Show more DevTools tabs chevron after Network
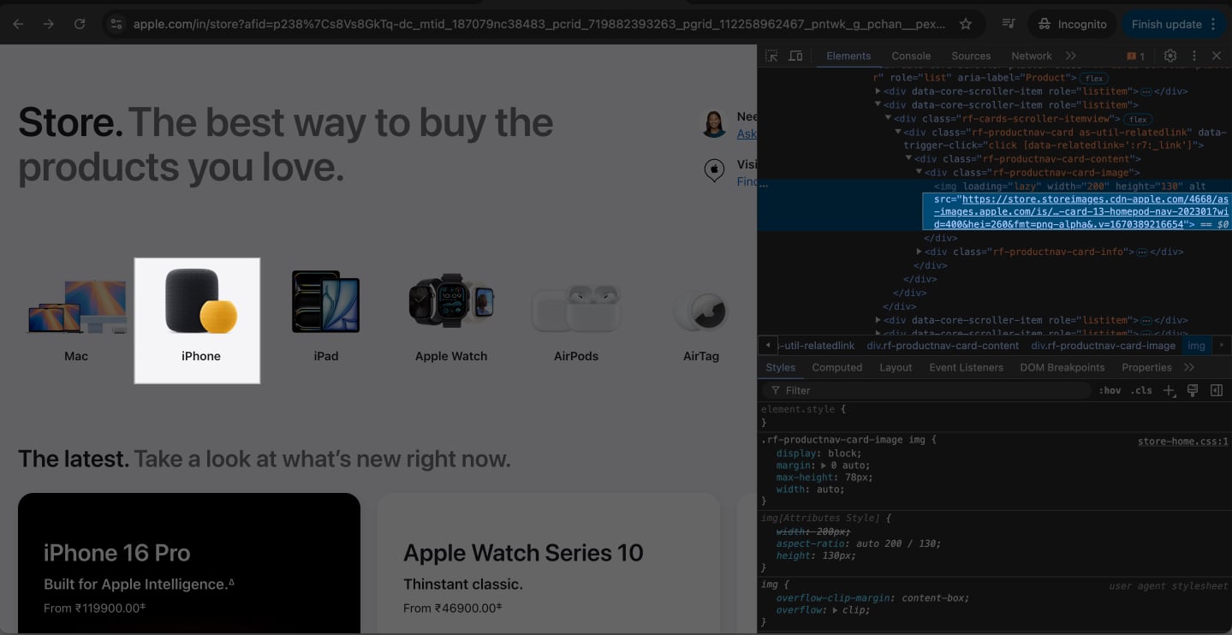 pos(1071,56)
